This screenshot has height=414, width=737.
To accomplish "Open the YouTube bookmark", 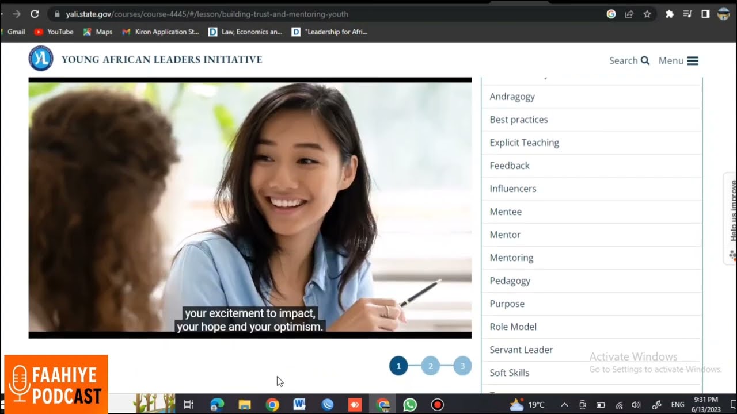I will pos(54,32).
